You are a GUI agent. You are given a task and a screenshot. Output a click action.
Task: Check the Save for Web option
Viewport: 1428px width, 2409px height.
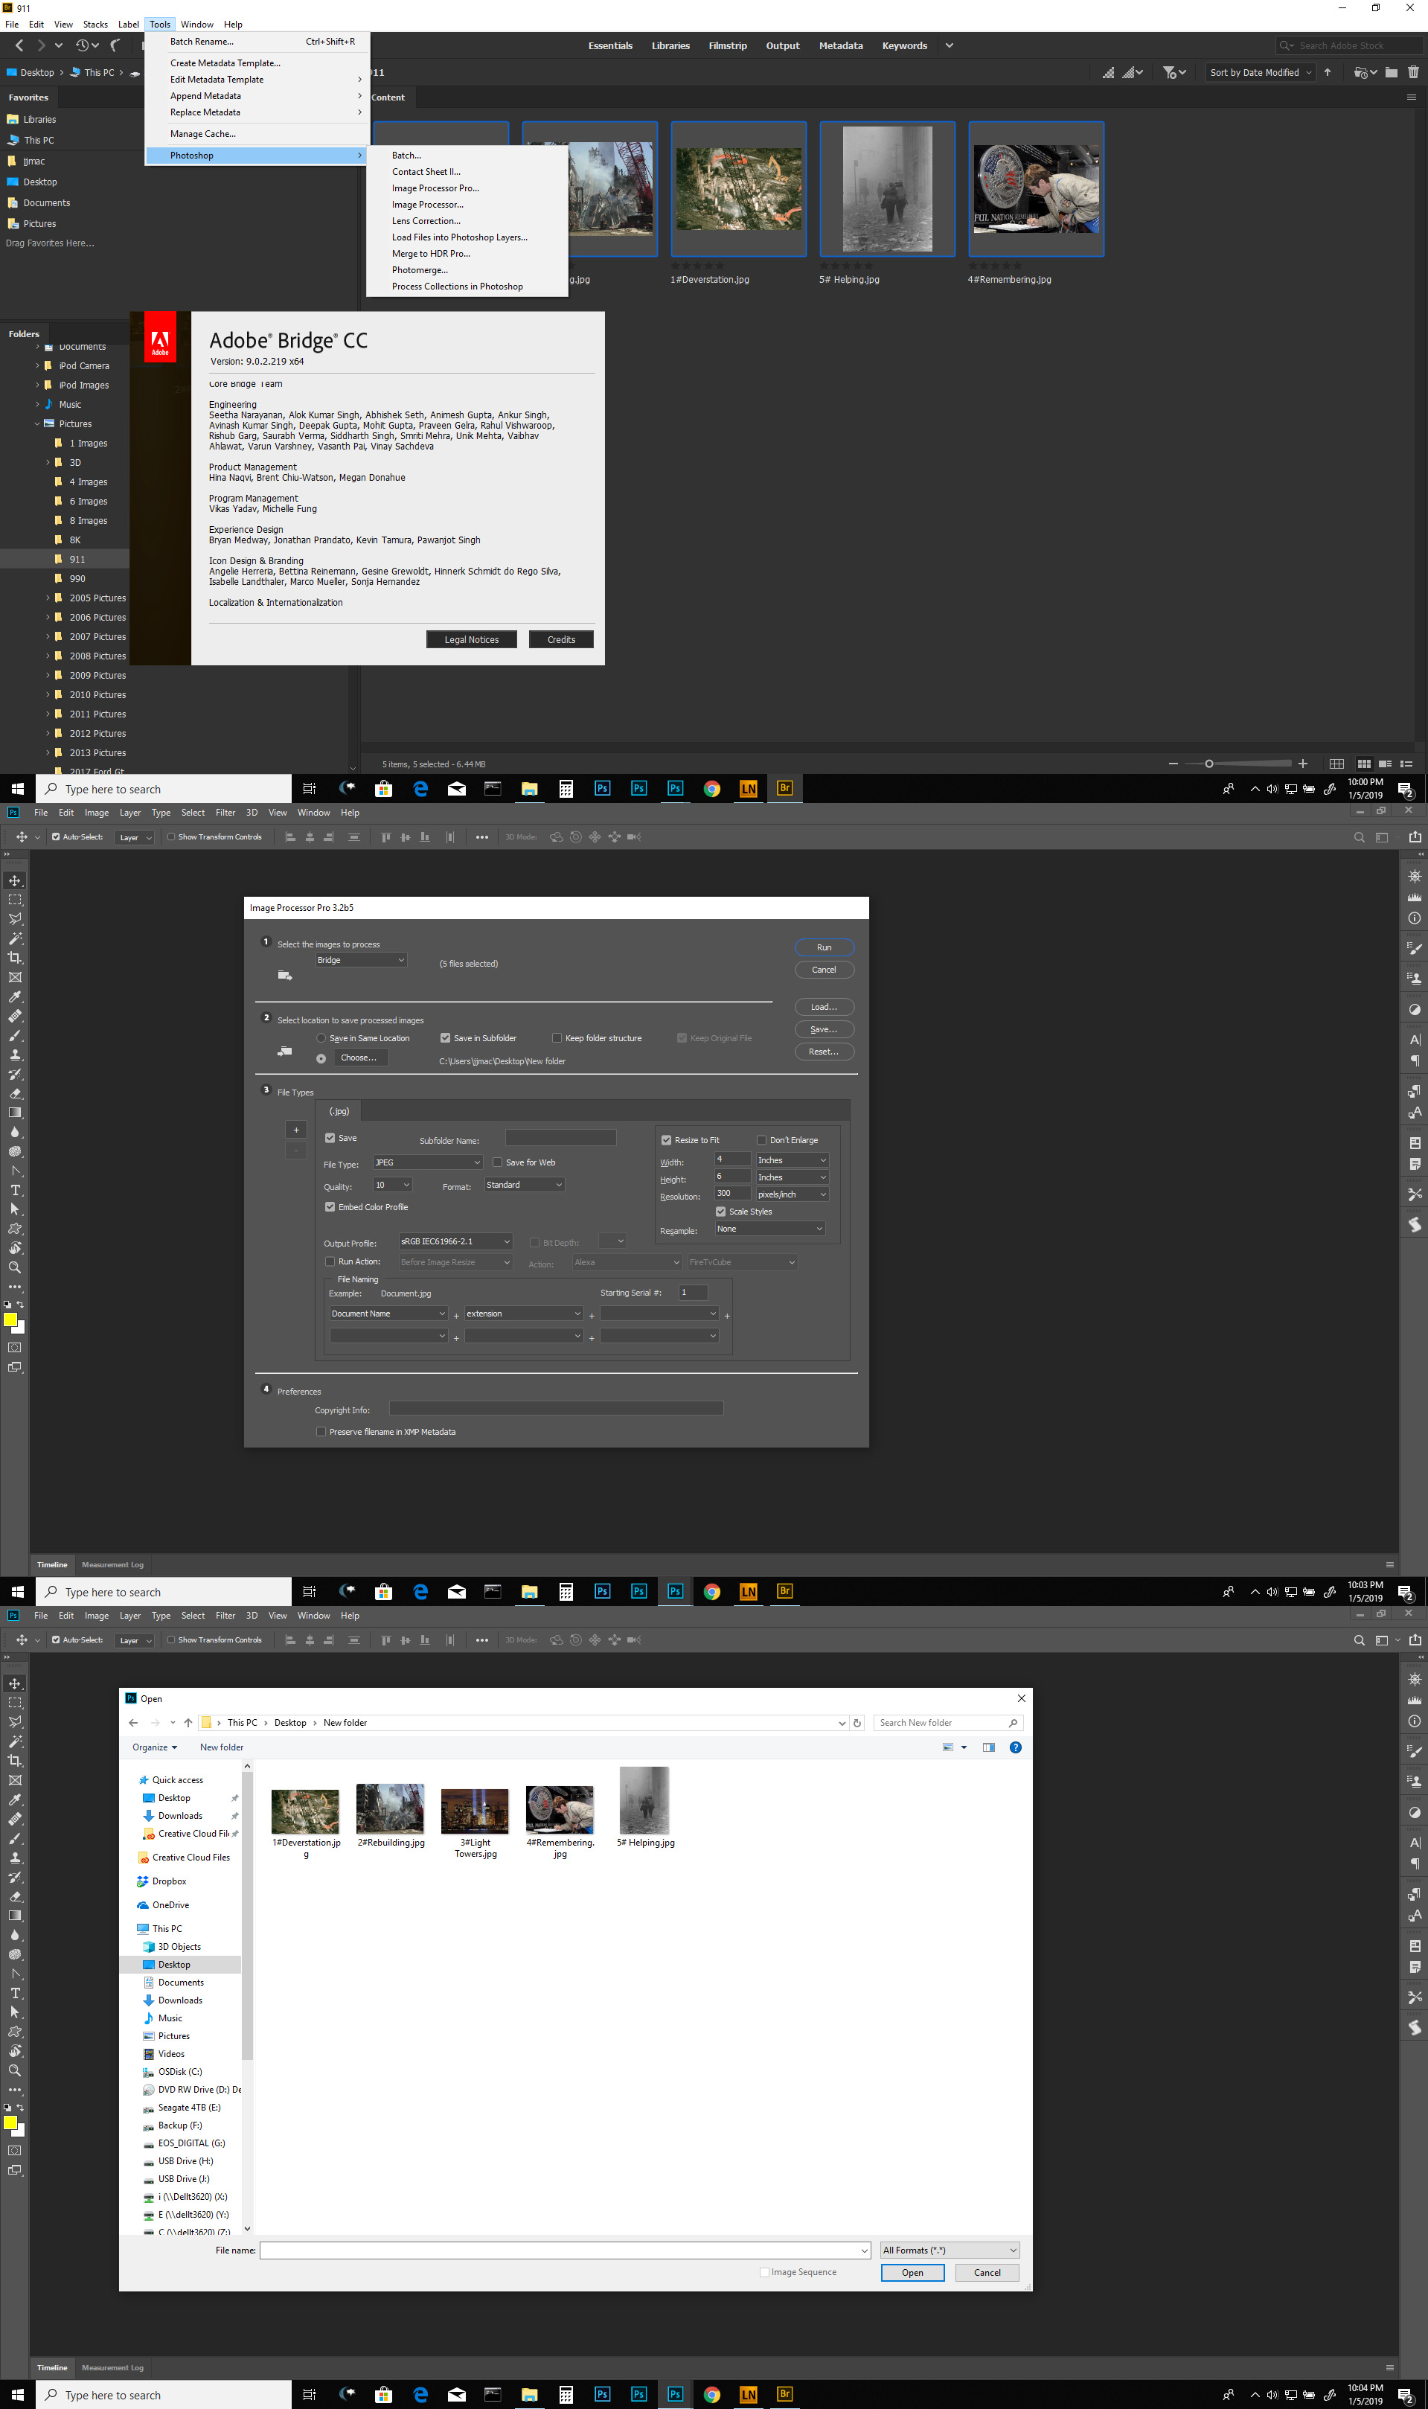pos(498,1162)
